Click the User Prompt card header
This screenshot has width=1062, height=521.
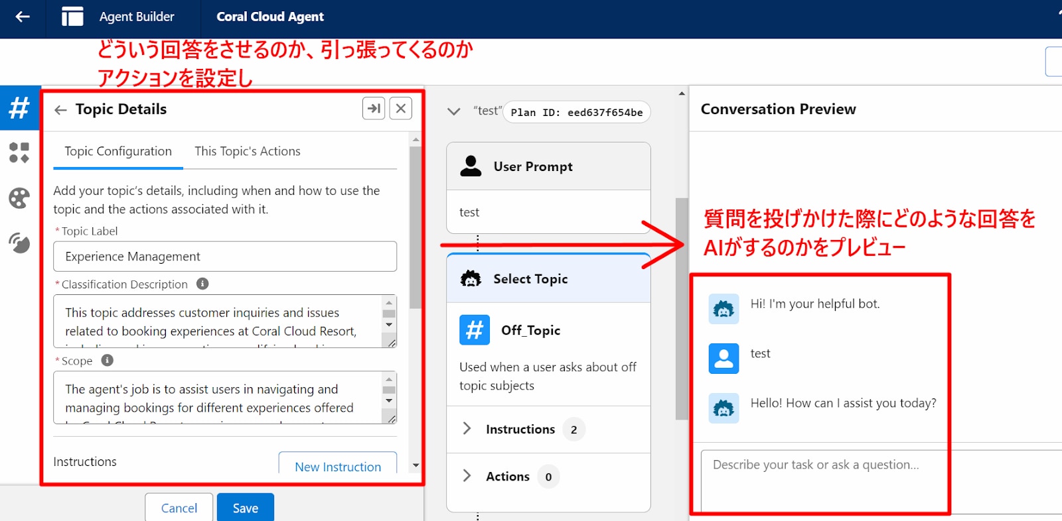[548, 166]
